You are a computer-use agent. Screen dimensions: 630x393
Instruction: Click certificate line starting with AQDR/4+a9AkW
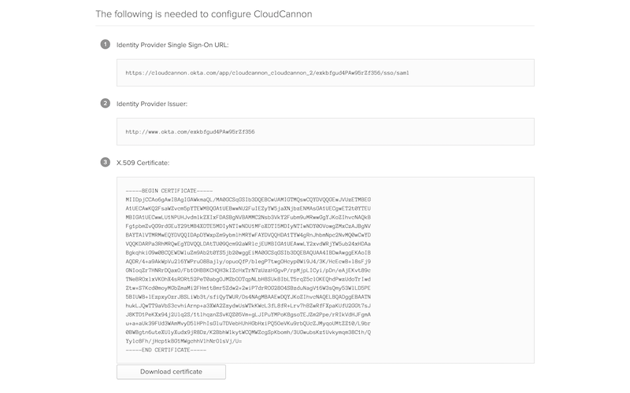click(248, 262)
